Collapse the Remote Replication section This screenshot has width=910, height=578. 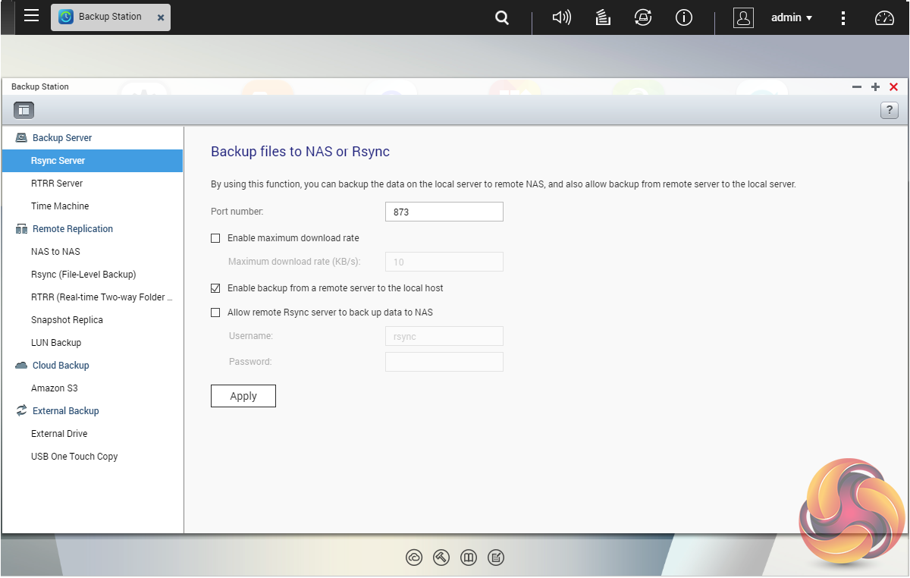[72, 229]
